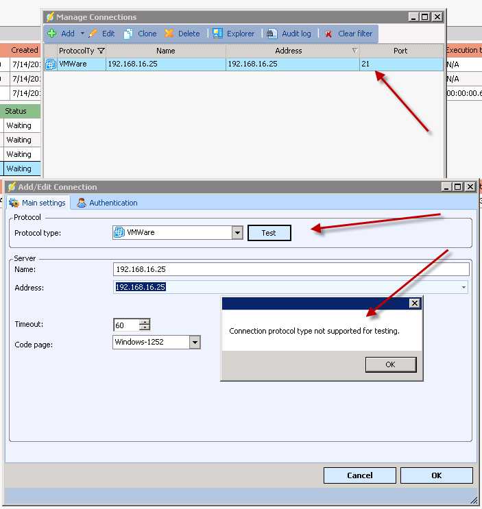Clear filter in Manage Connections
The width and height of the screenshot is (482, 509).
coord(348,34)
